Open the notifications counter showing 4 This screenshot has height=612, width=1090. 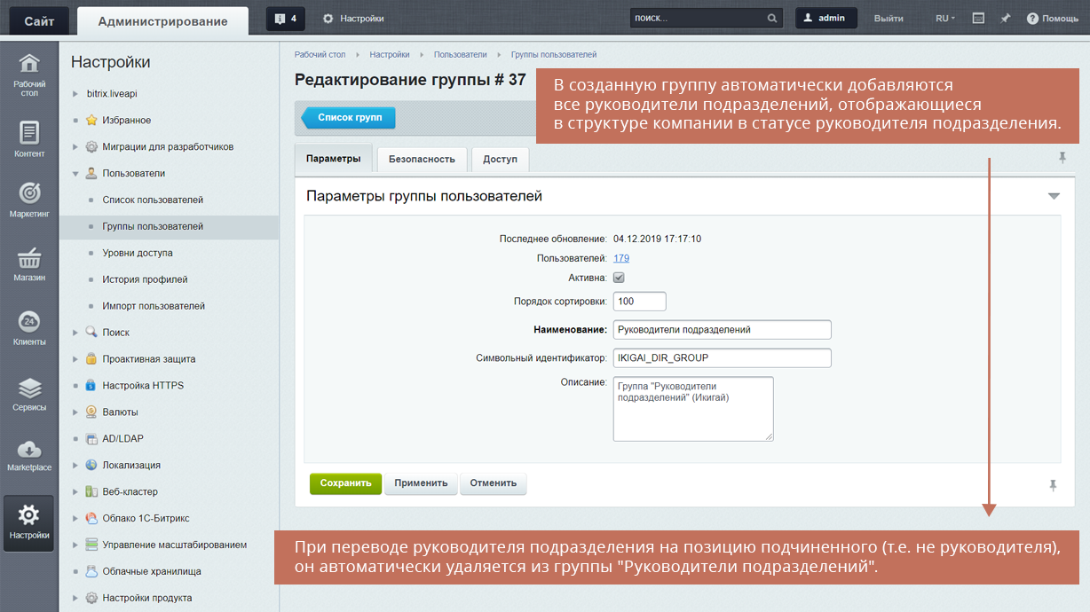tap(286, 19)
